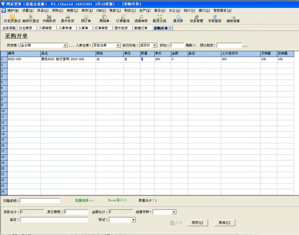Open the 库存 menu
The height and width of the screenshot is (235, 299).
pos(87,11)
